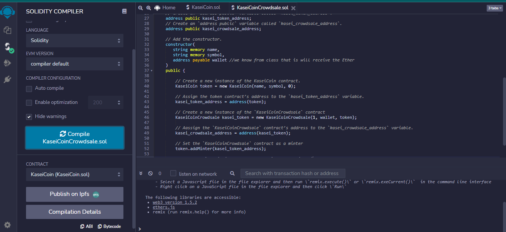Image resolution: width=506 pixels, height=232 pixels.
Task: Clear the terminal console
Action: [x=150, y=174]
